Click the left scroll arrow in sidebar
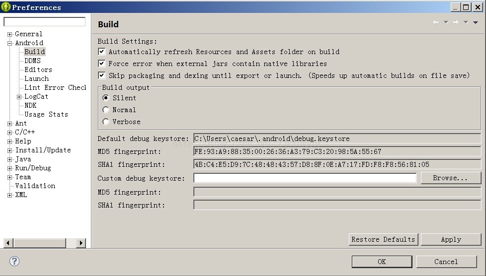 [x=8, y=243]
